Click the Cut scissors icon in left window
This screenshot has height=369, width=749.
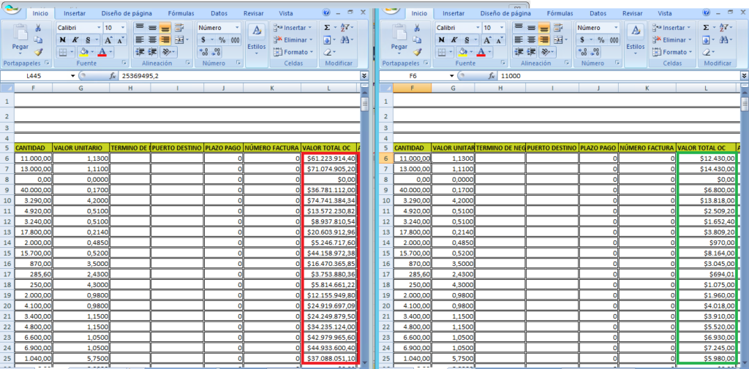(39, 28)
